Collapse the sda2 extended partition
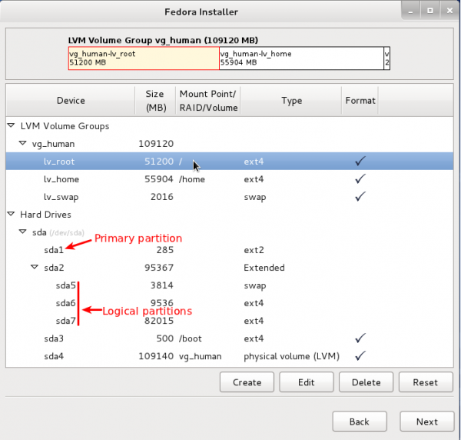This screenshot has width=461, height=440. tap(35, 267)
